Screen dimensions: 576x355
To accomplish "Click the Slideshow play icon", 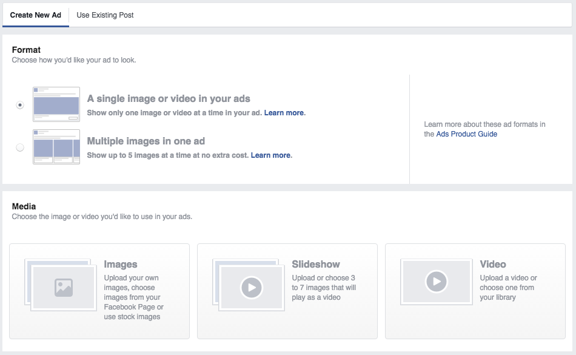I will coord(251,287).
